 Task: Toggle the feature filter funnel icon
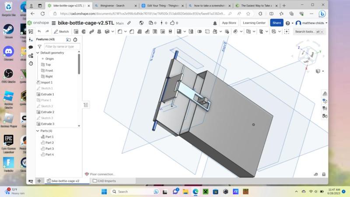[39, 46]
